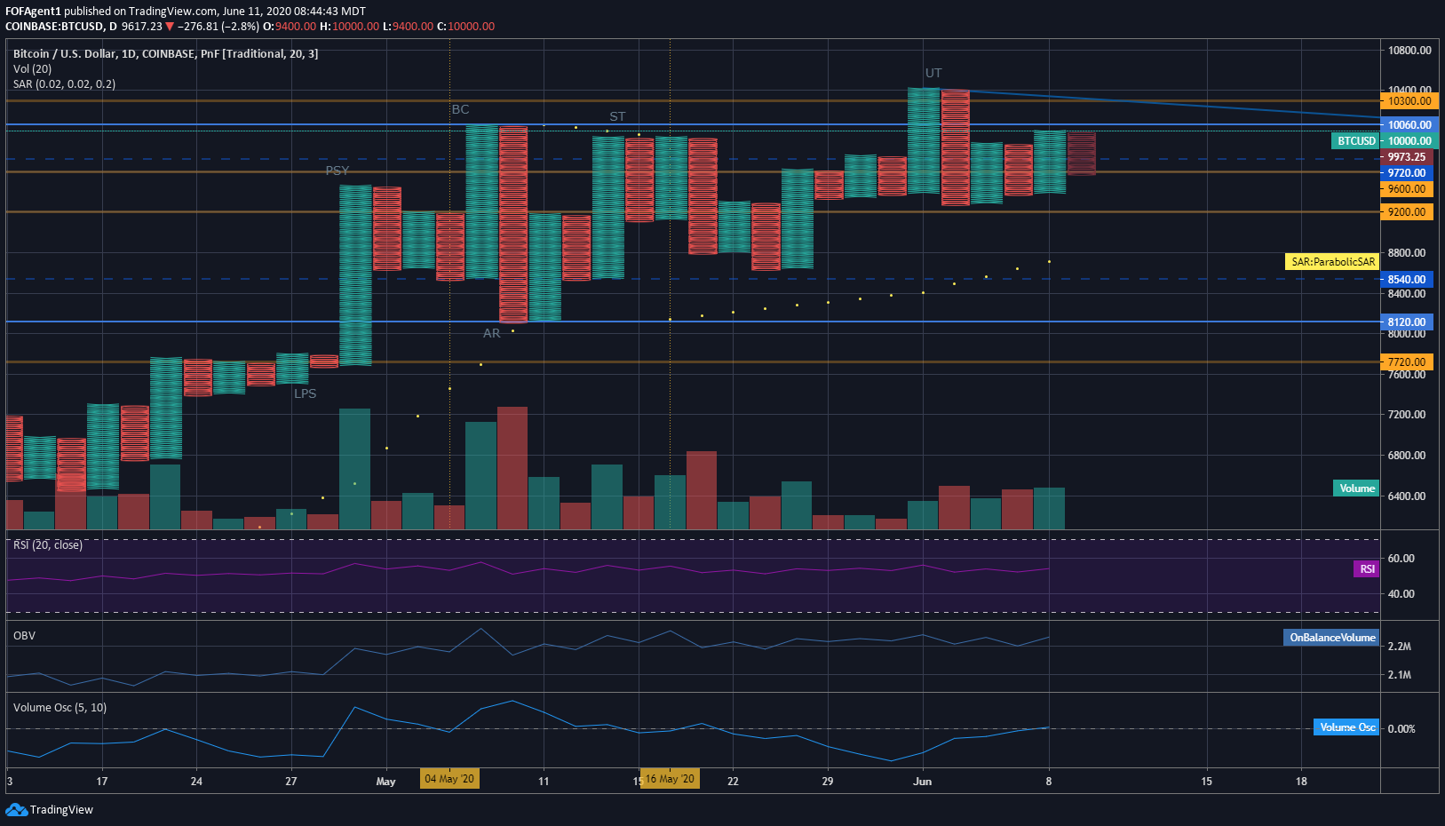Click the purple RSI indicator label
Viewport: 1445px width, 826px height.
point(1367,569)
